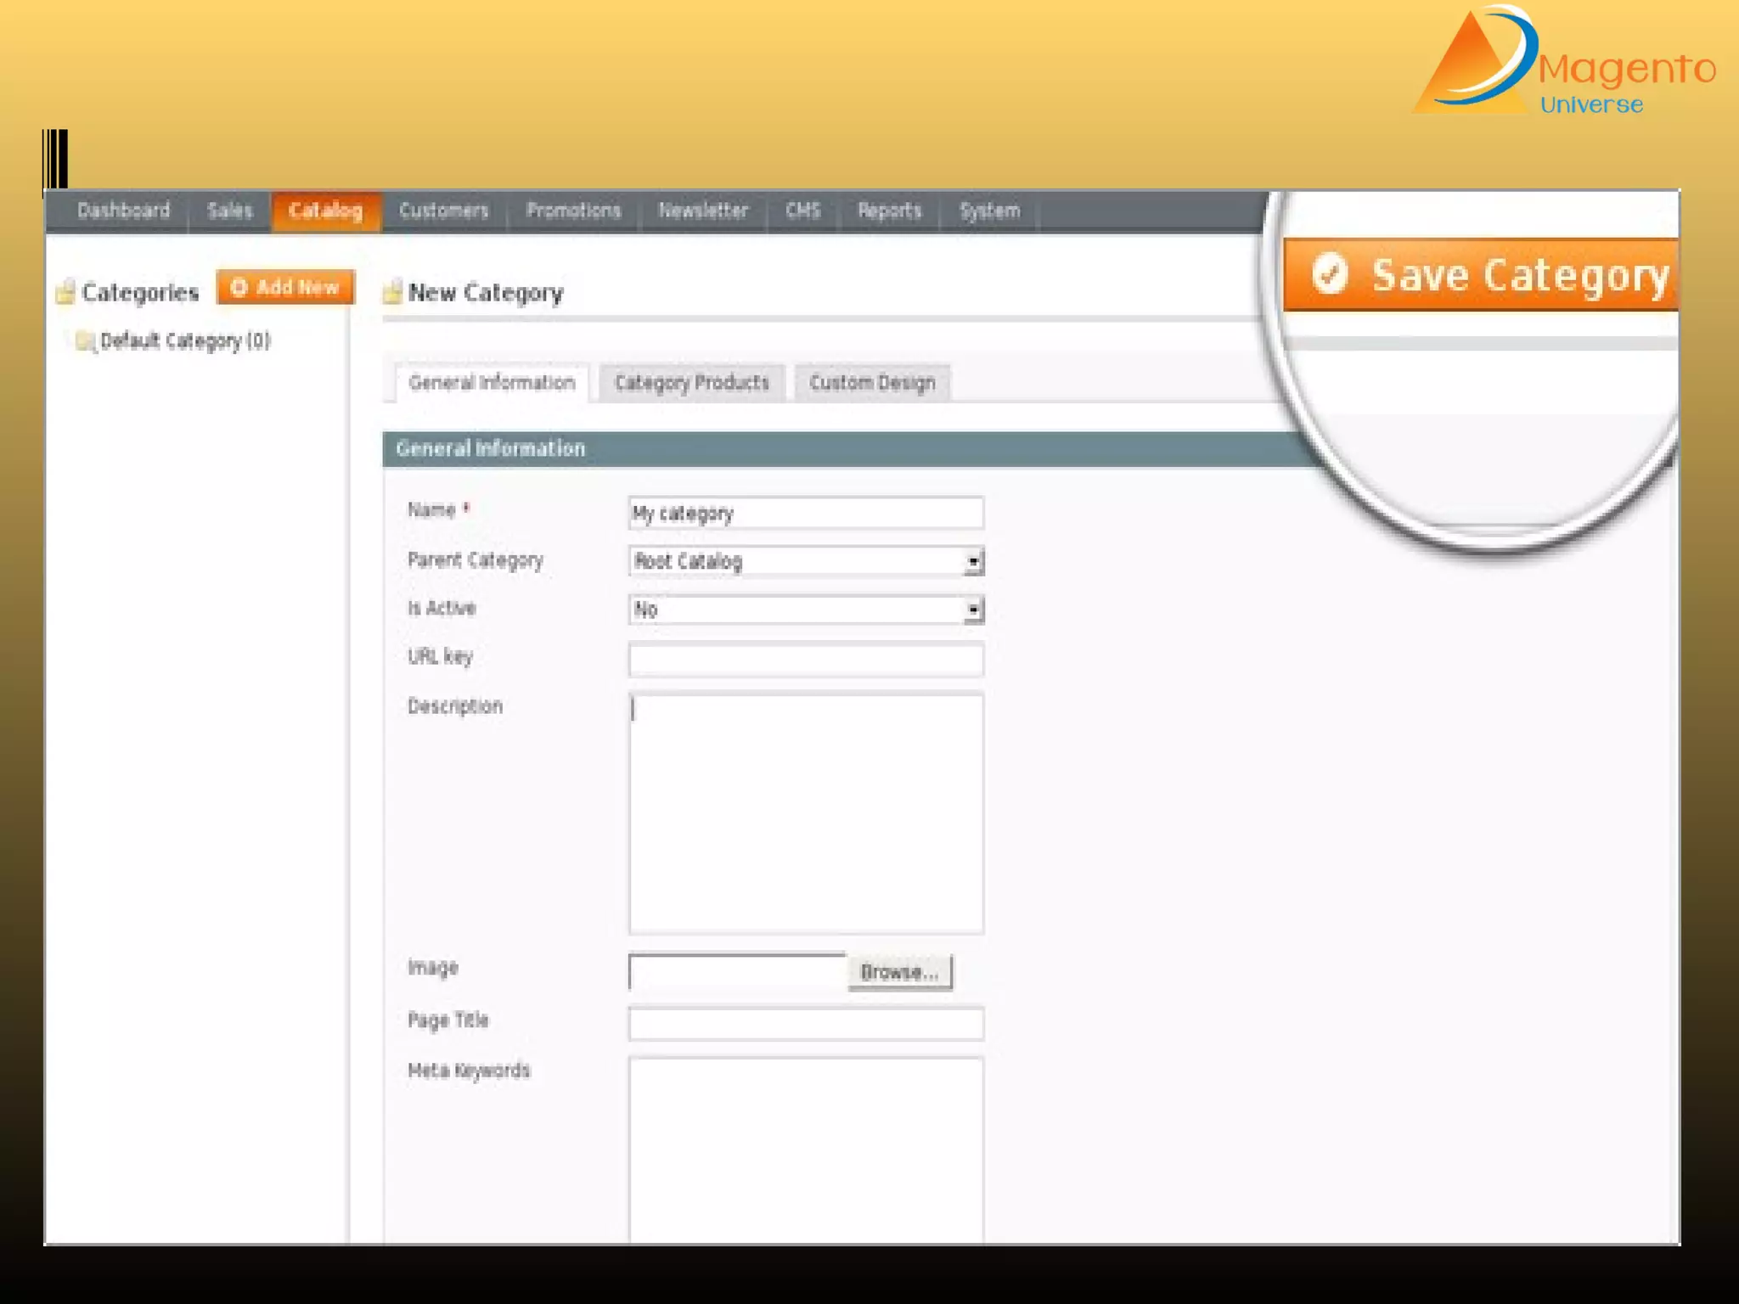
Task: Click into the Name input field
Action: (805, 513)
